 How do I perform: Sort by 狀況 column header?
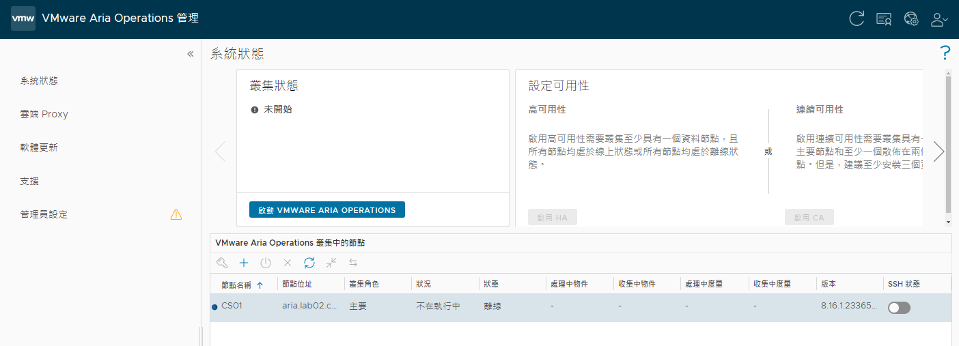[423, 284]
